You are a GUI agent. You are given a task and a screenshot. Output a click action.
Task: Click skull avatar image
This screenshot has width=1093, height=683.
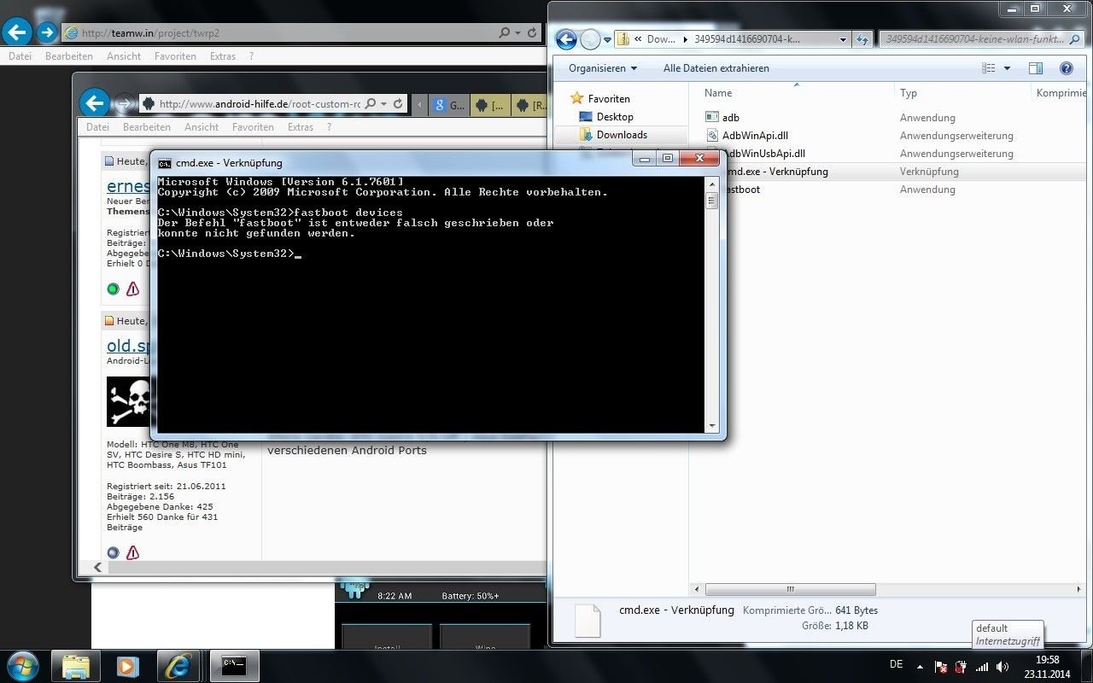tap(129, 401)
